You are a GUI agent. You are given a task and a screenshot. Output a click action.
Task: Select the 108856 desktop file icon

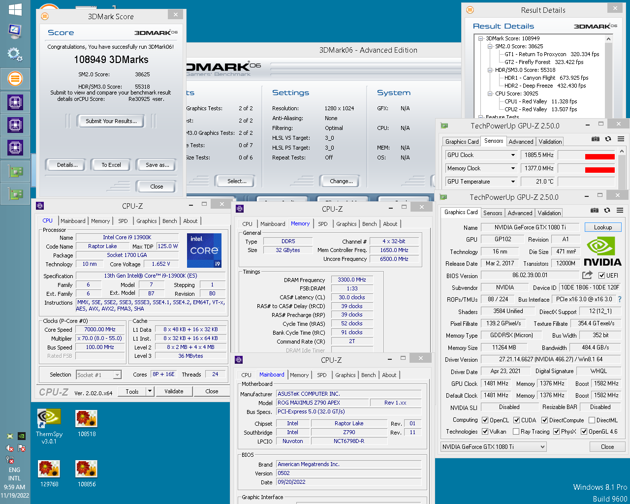87,473
